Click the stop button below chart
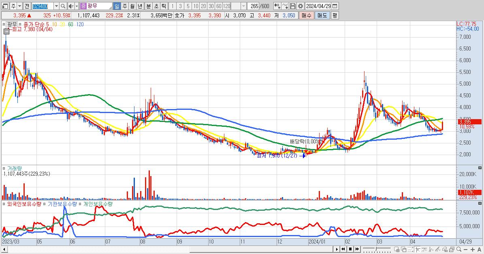Viewport: 484px width, 254px height. (x=350, y=249)
